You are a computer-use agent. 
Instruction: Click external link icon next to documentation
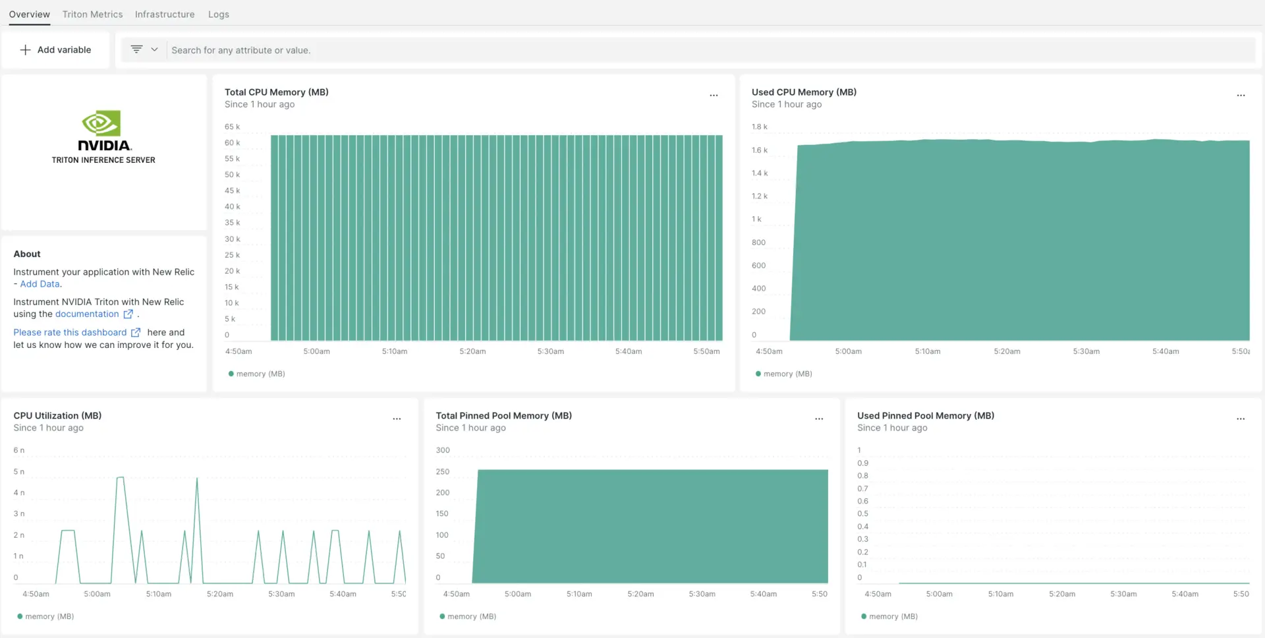point(128,314)
